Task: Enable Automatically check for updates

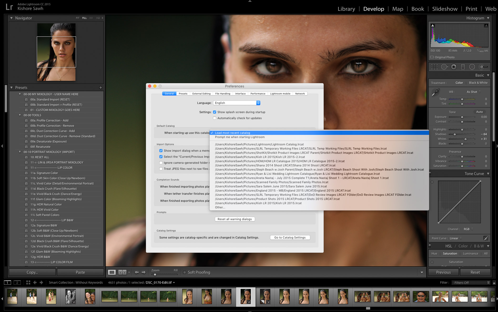Action: [215, 118]
